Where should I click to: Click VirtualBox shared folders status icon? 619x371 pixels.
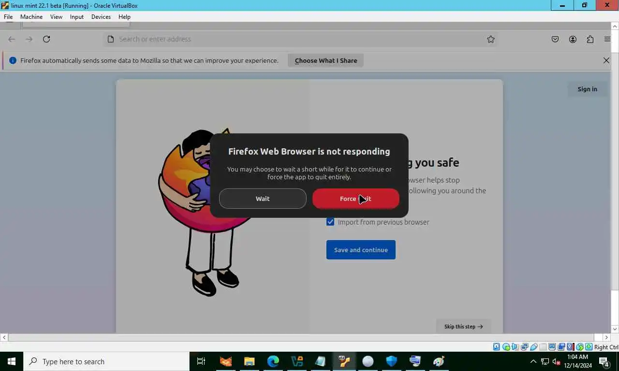543,347
